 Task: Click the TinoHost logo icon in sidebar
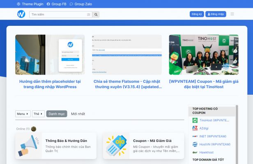195,121
